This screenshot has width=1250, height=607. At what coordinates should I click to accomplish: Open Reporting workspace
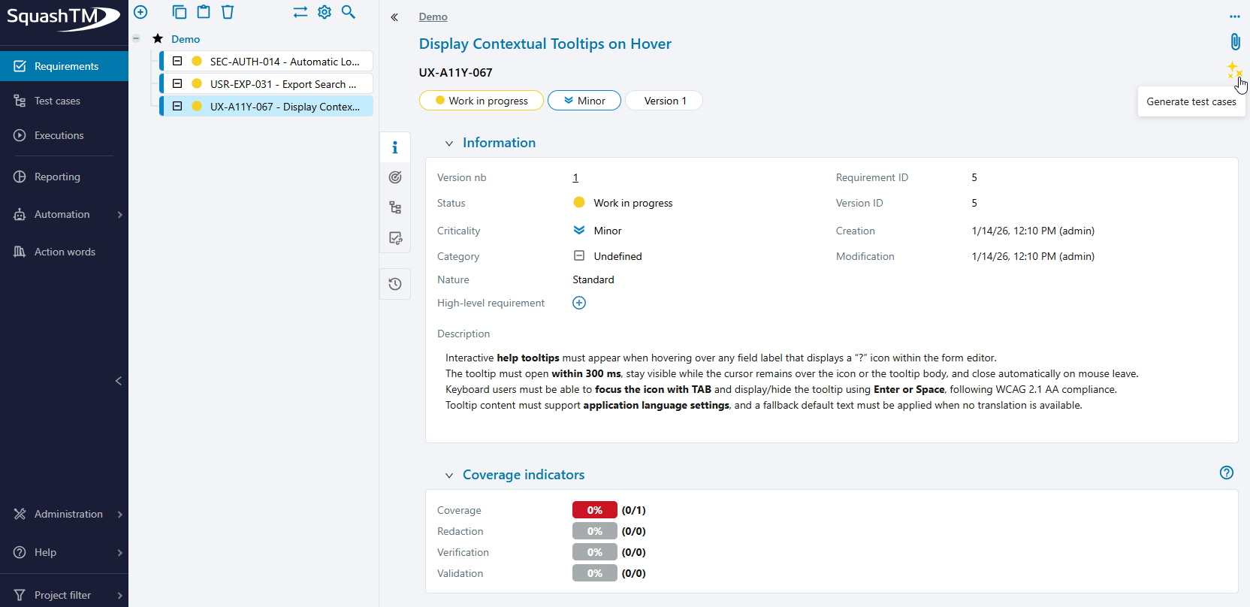click(x=64, y=177)
